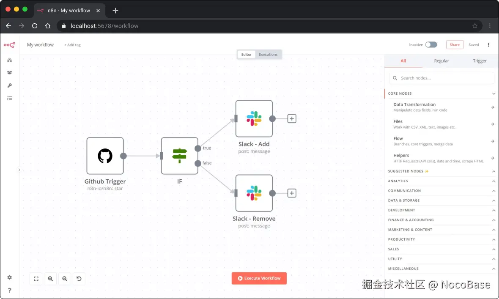This screenshot has width=499, height=299.
Task: Add node after Slack - Add
Action: click(292, 118)
